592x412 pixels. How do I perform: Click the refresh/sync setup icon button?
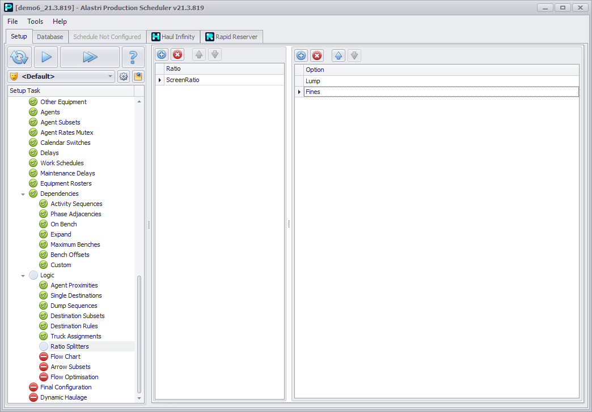point(19,57)
